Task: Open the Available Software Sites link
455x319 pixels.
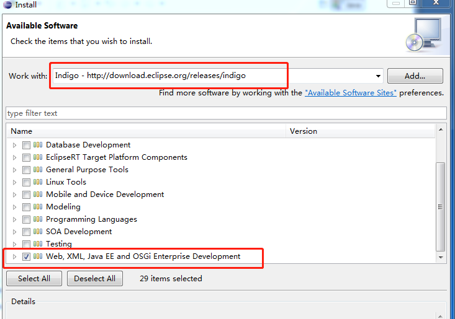Action: [351, 93]
